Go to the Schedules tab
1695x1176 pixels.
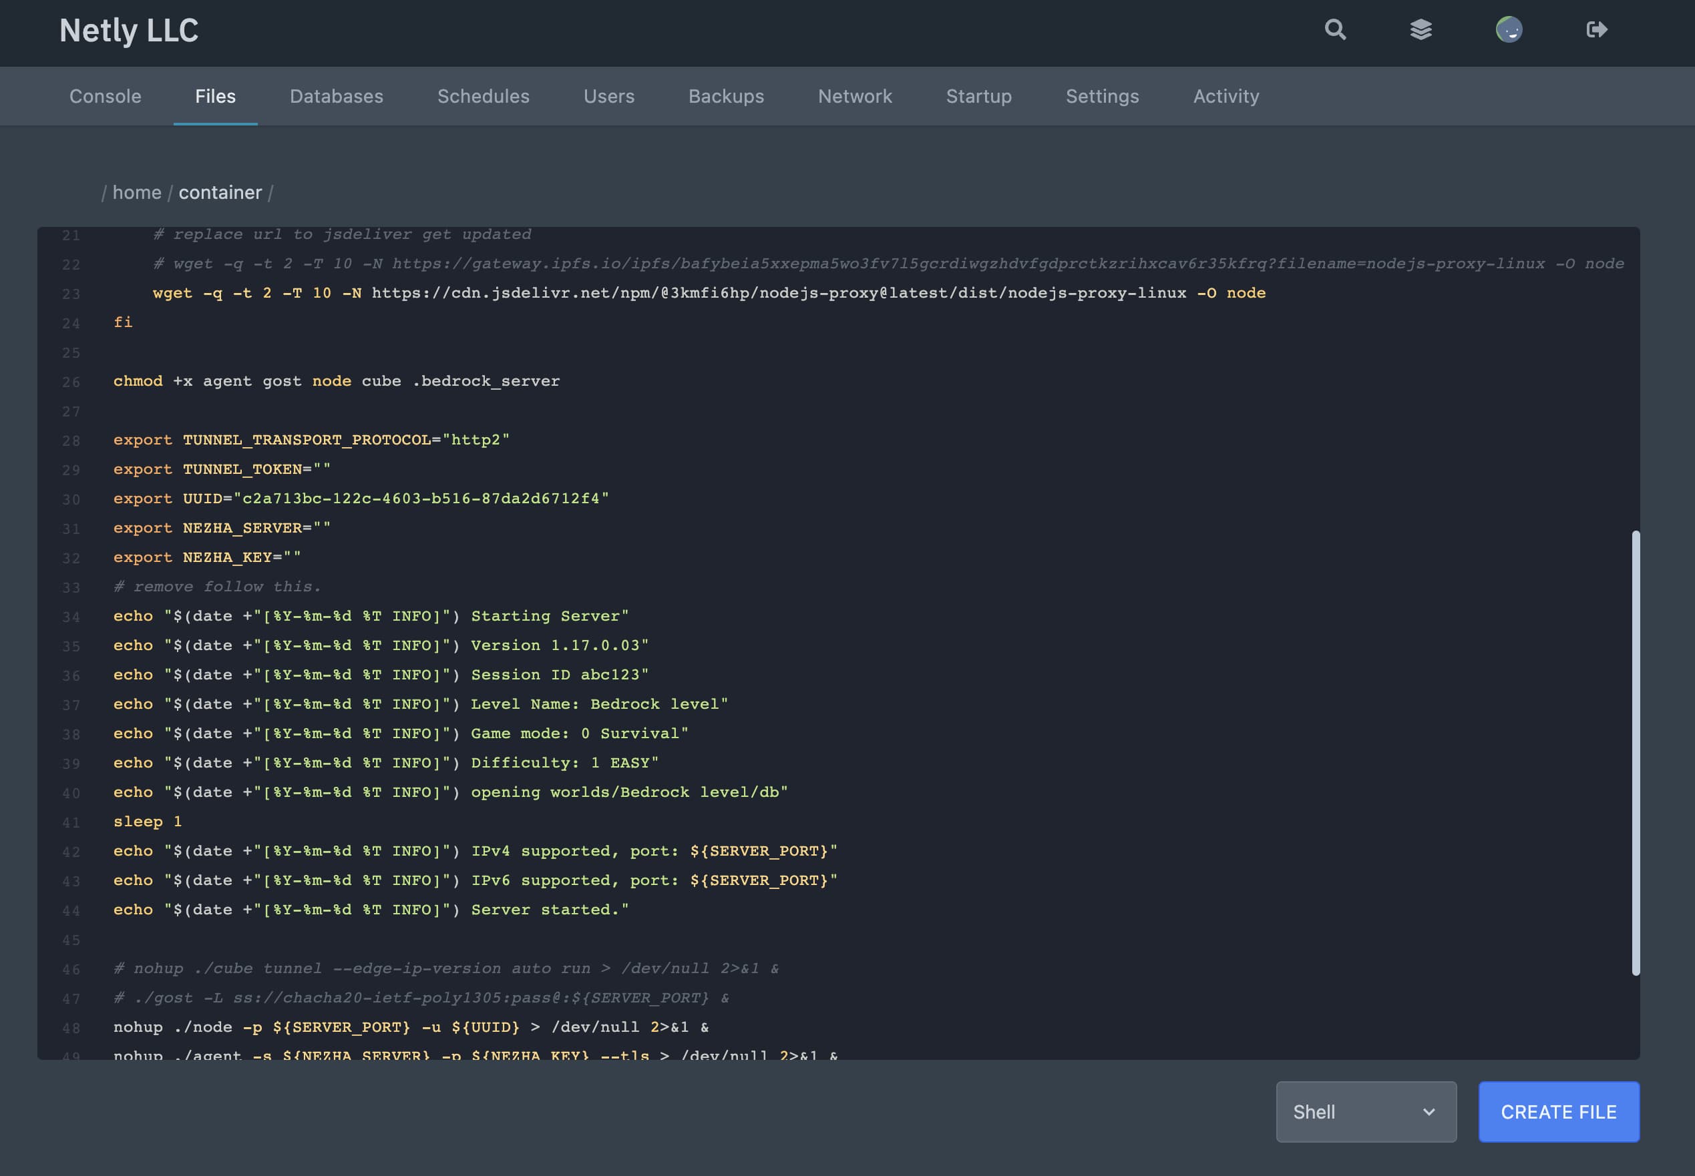tap(483, 97)
